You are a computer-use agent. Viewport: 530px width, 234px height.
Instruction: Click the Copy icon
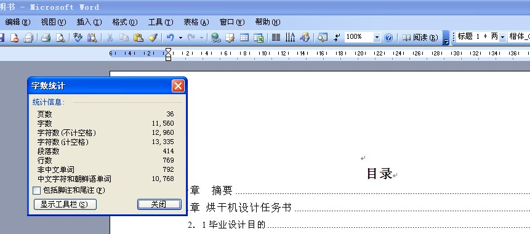point(124,37)
